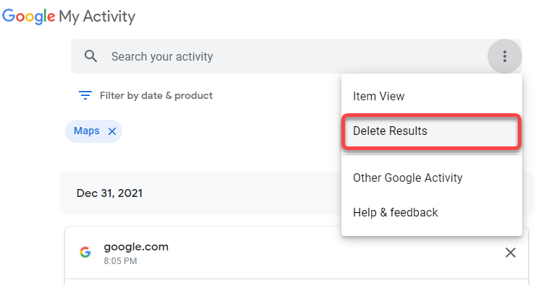Click the search magnifier icon

pyautogui.click(x=90, y=56)
